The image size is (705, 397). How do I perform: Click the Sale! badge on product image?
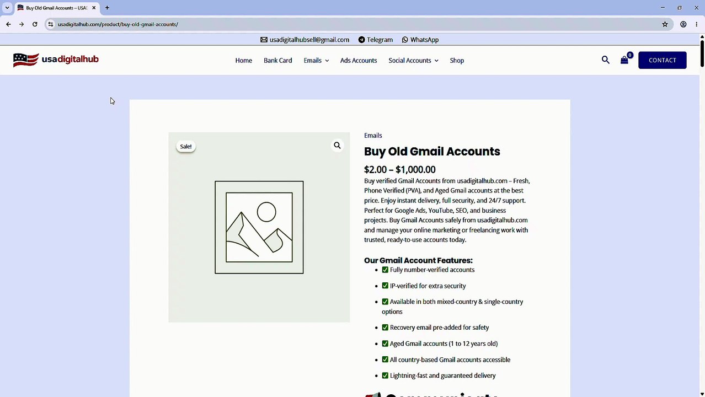pyautogui.click(x=186, y=147)
